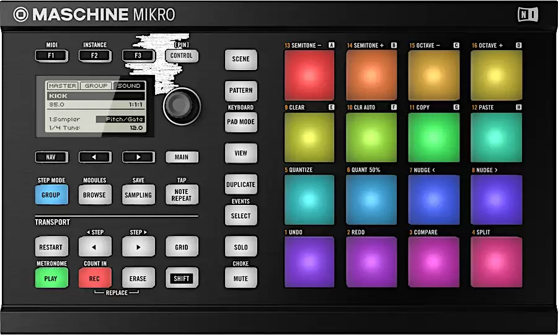Click KICK sound name on display
The width and height of the screenshot is (558, 335).
(x=58, y=96)
